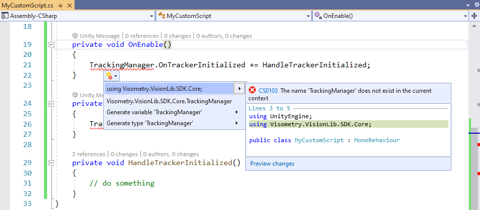Expand Generate type 'TrackingManager' submenu
The height and width of the screenshot is (210, 480).
point(237,123)
